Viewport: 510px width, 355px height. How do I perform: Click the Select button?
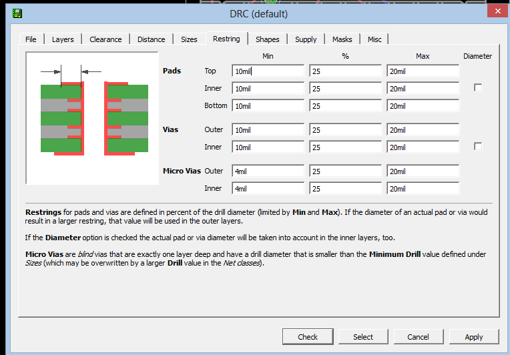(363, 337)
